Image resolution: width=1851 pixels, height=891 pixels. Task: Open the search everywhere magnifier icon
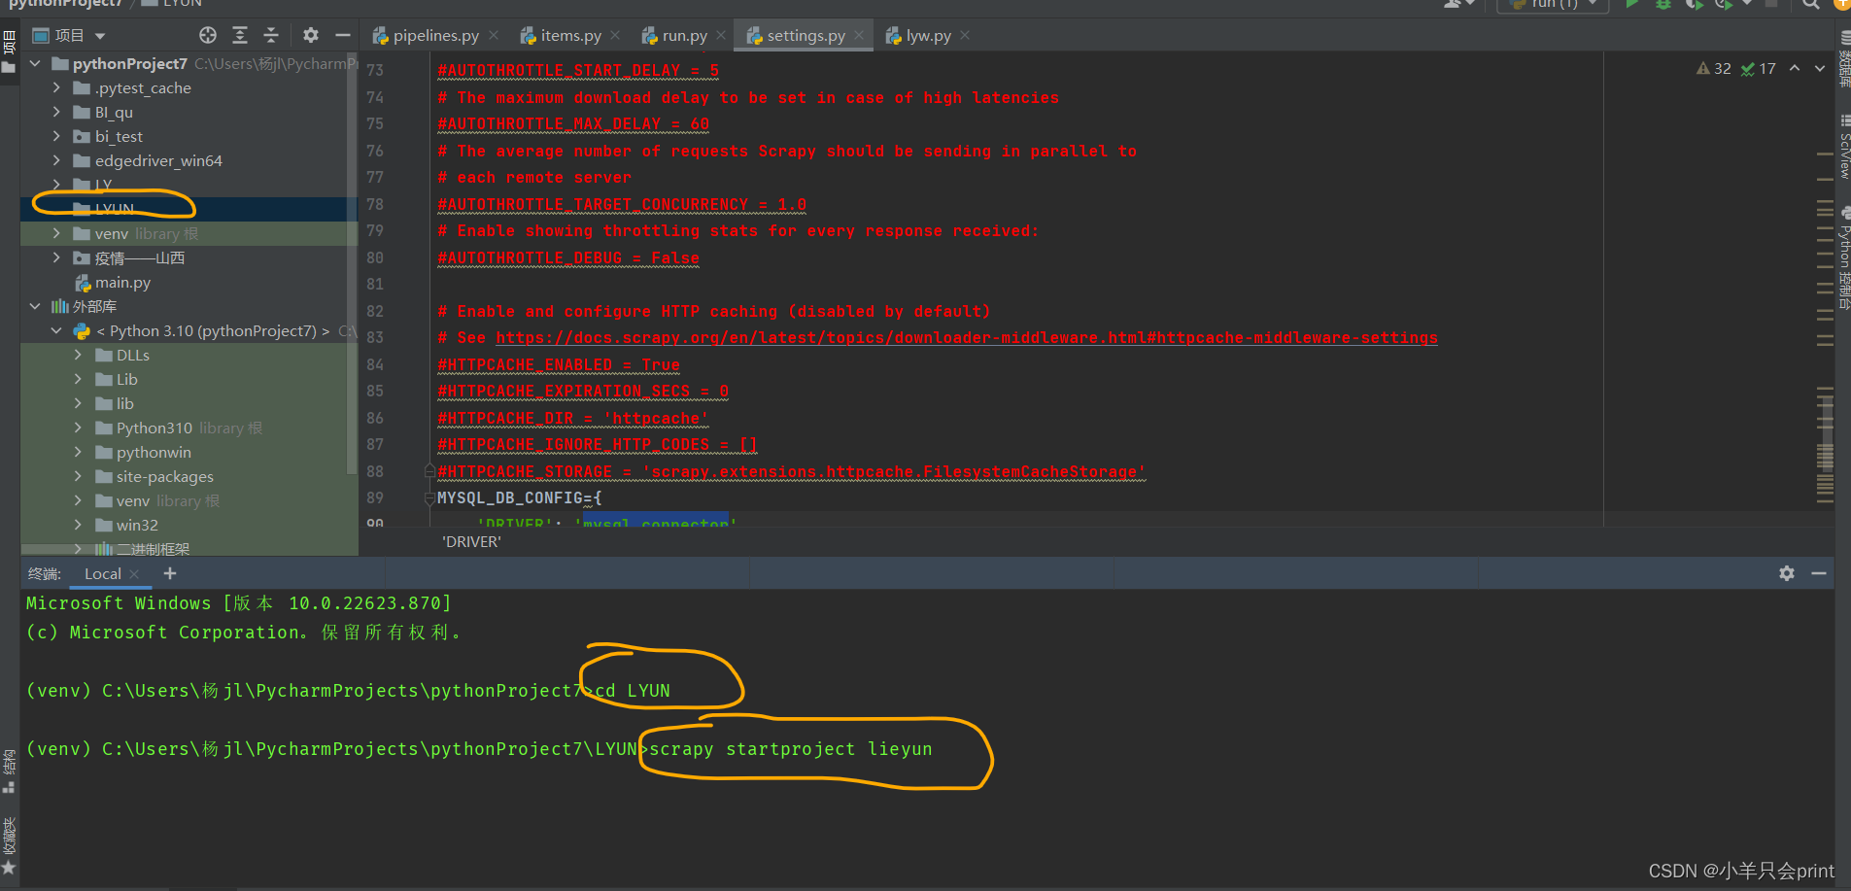[1813, 6]
